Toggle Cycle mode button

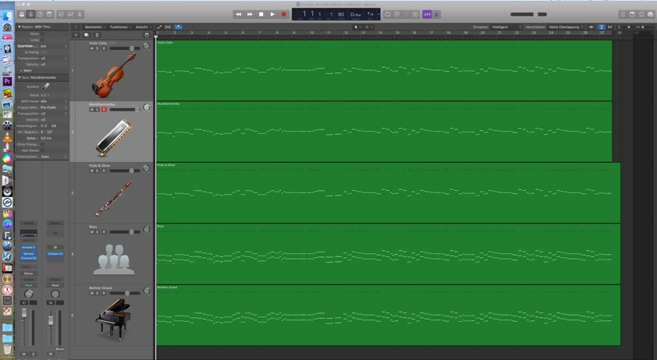tap(388, 14)
